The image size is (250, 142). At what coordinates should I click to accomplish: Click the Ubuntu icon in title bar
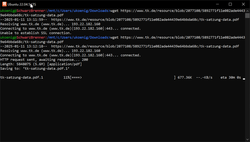pyautogui.click(x=4, y=4)
